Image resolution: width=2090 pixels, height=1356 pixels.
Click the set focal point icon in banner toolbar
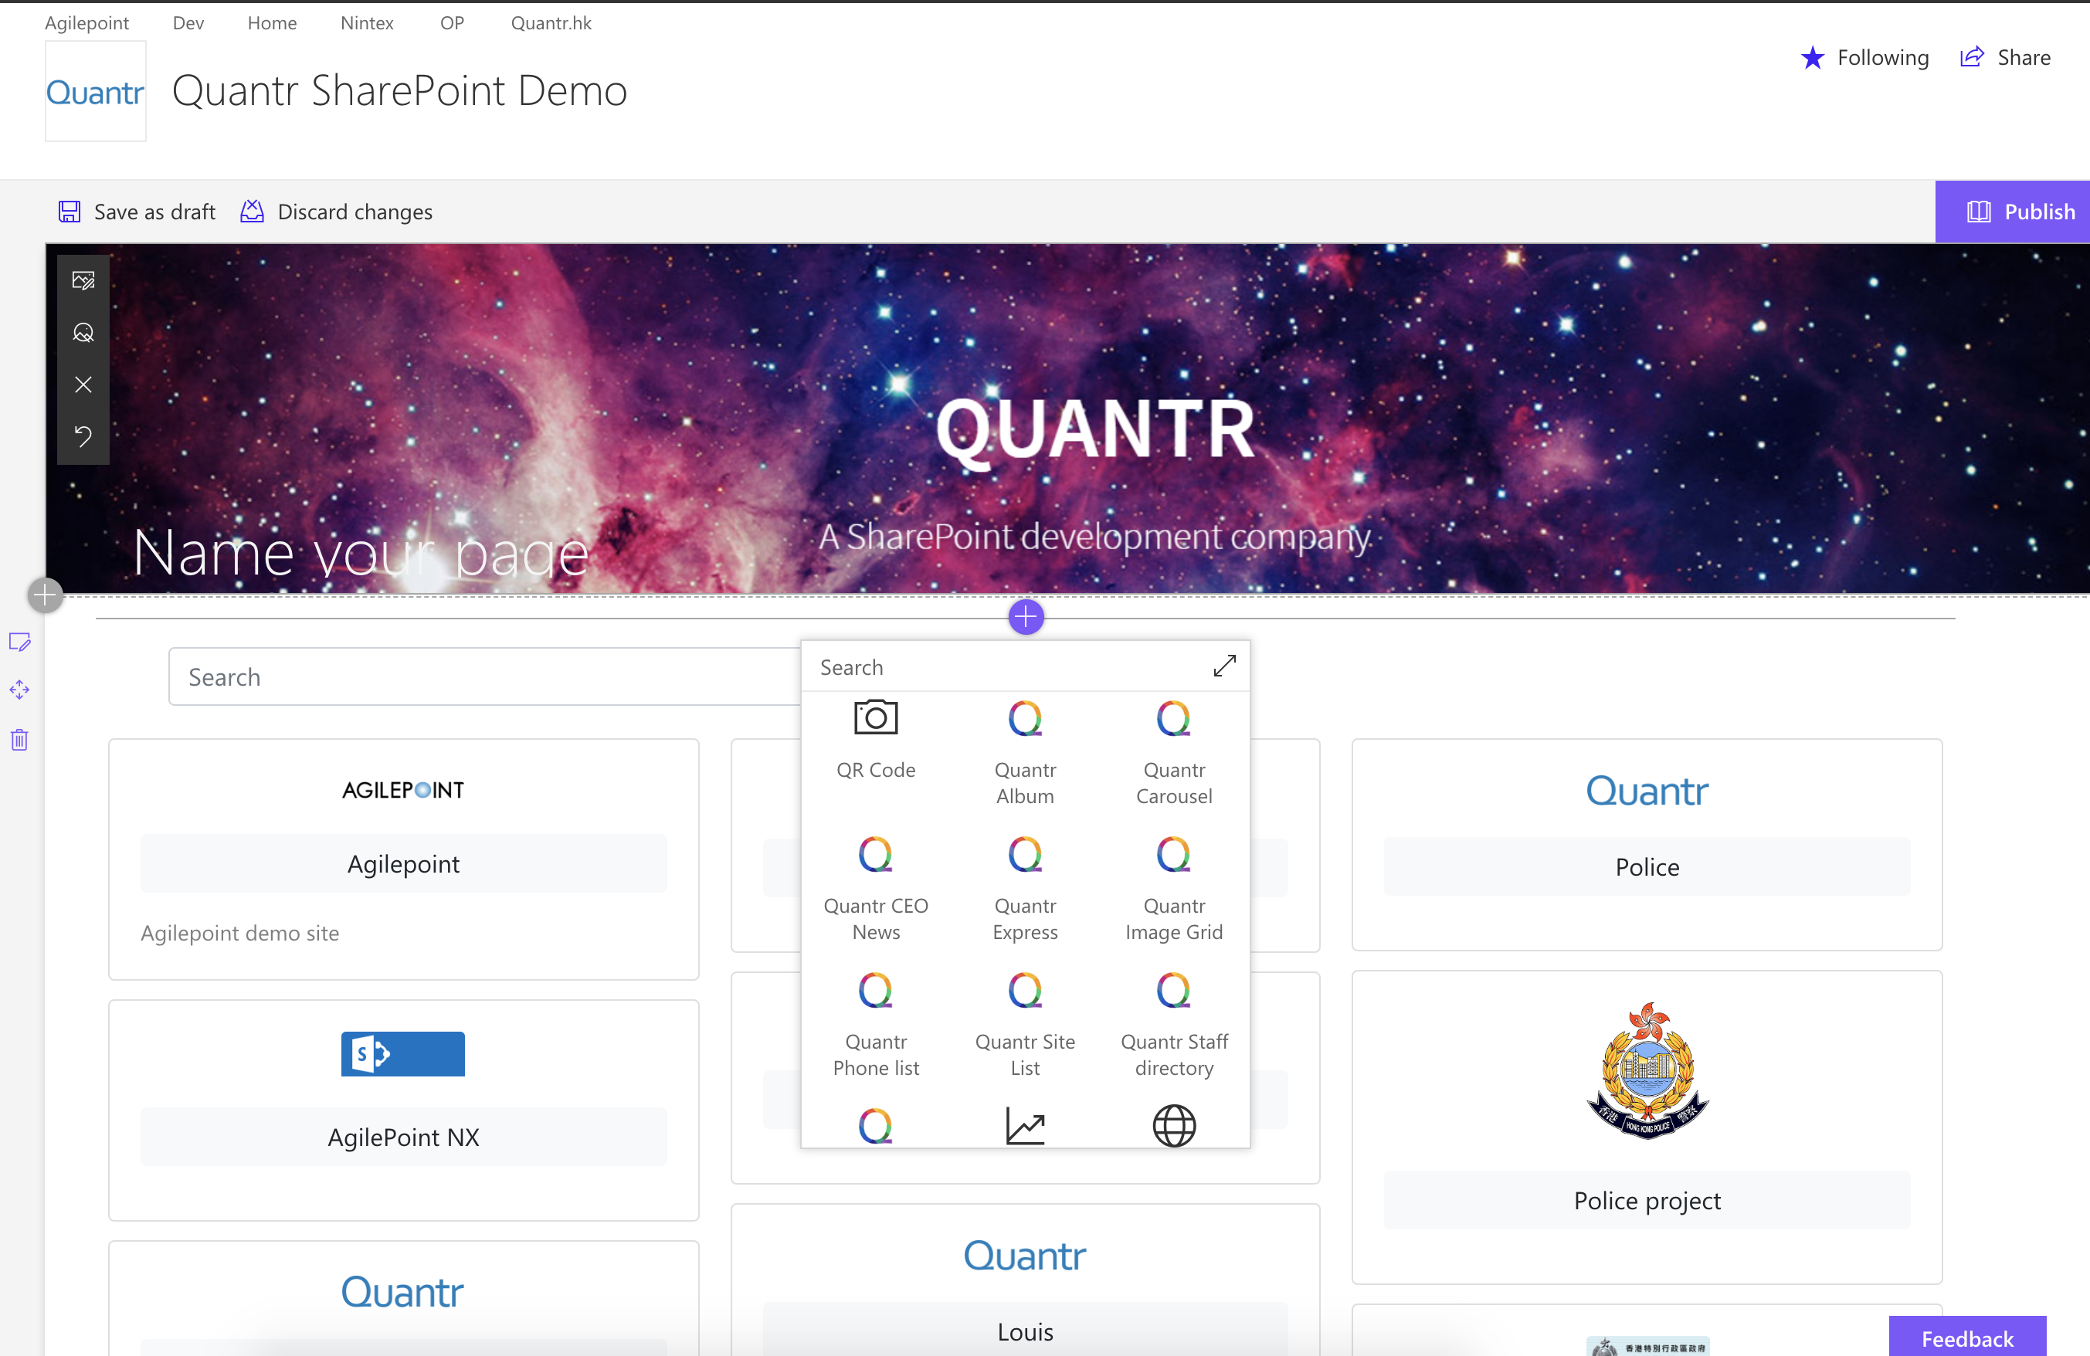pyautogui.click(x=83, y=333)
